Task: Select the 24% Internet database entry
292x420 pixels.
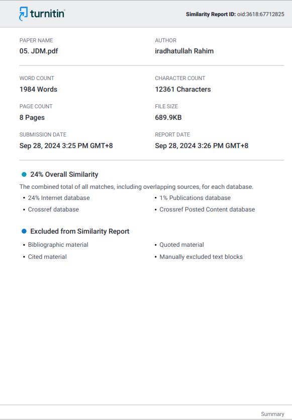Action: tap(59, 198)
